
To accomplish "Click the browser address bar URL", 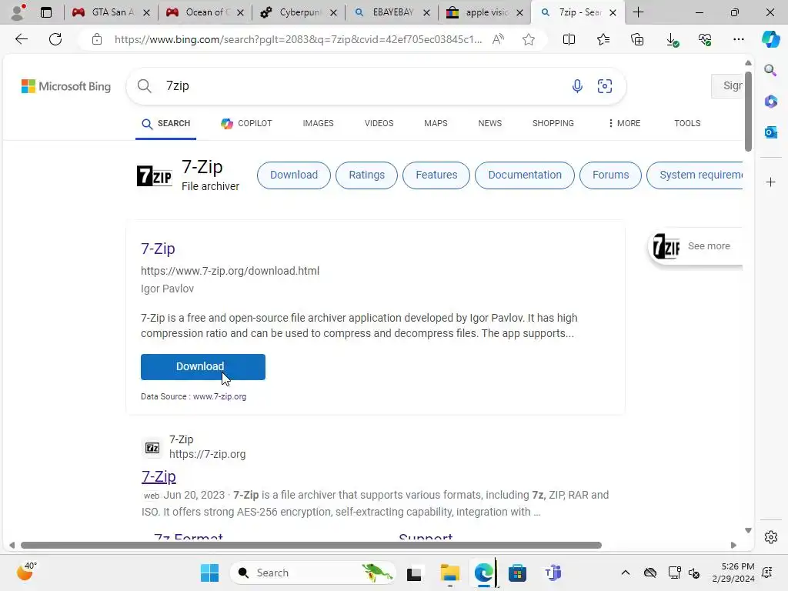I will 298,39.
